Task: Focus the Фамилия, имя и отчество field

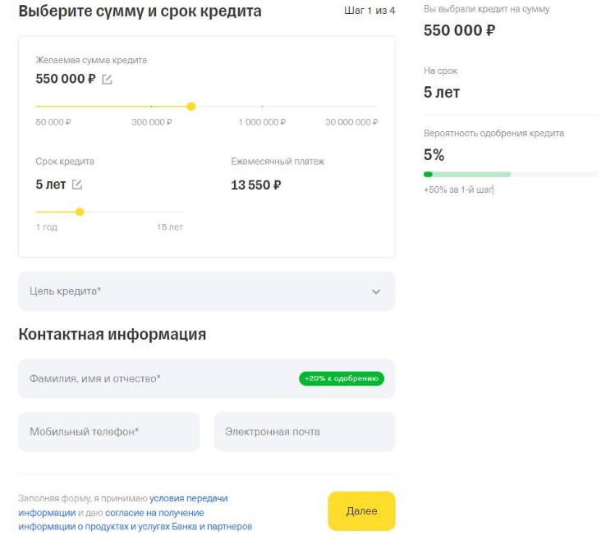Action: click(156, 378)
